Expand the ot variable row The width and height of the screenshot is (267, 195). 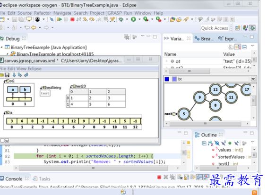(166, 61)
